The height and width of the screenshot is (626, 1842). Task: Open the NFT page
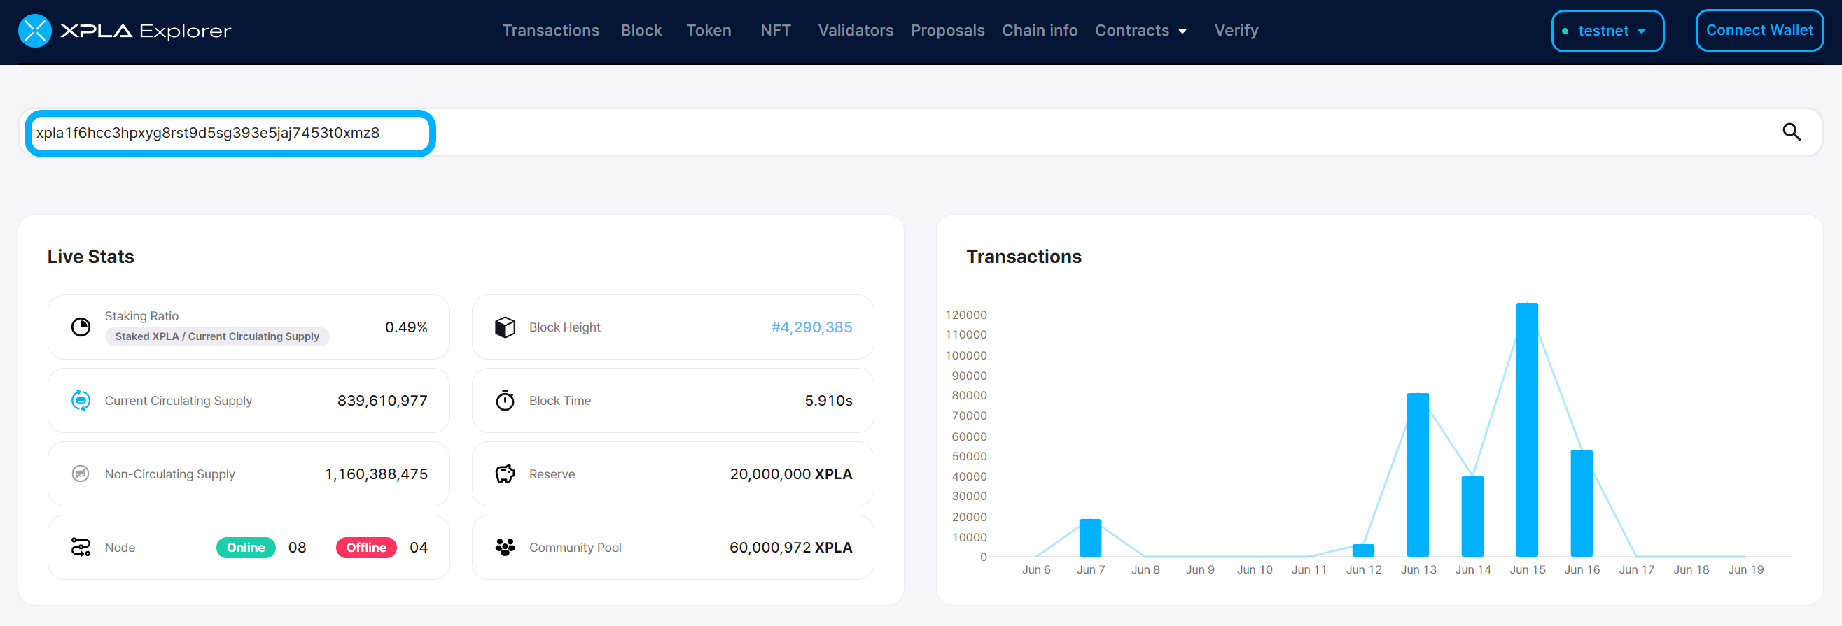tap(775, 31)
